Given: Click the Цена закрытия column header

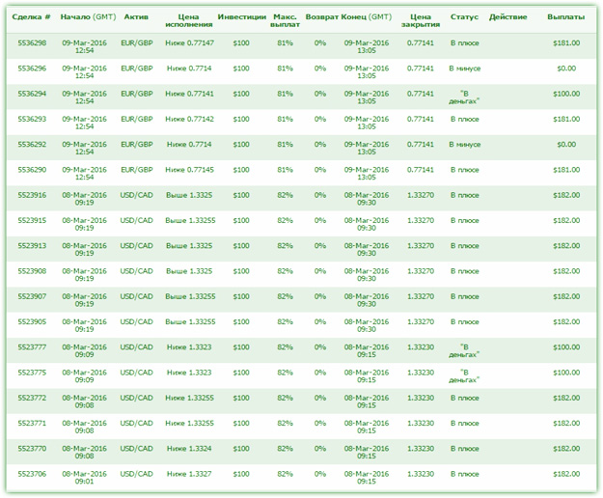Looking at the screenshot, I should tap(421, 21).
